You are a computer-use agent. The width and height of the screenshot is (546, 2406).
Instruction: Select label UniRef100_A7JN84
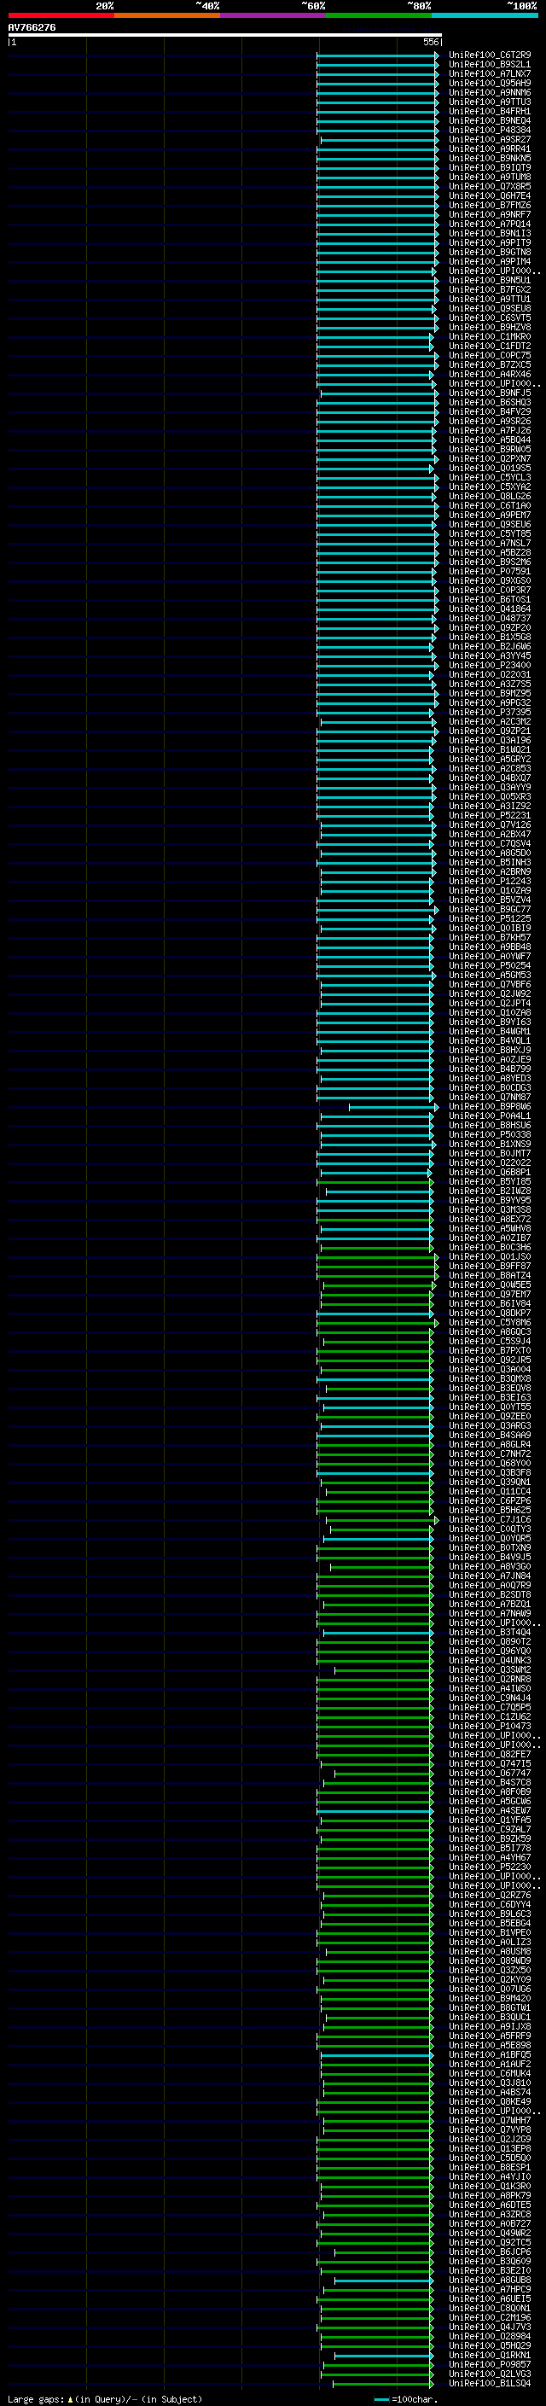[x=489, y=1576]
